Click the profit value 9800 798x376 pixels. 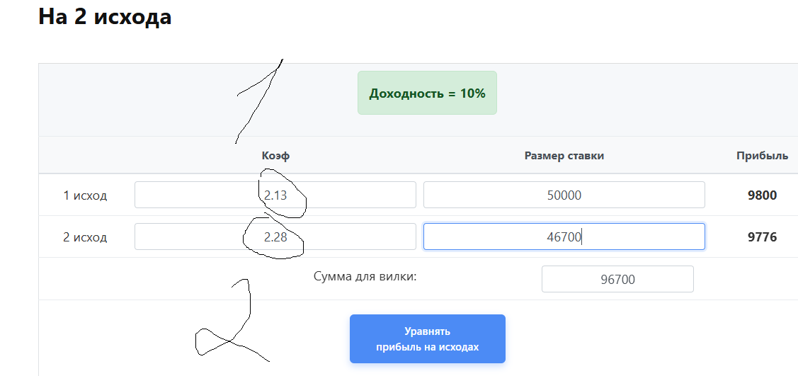point(762,195)
